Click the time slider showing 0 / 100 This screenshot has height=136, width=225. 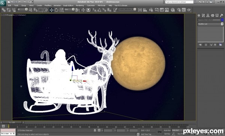click(x=12, y=123)
